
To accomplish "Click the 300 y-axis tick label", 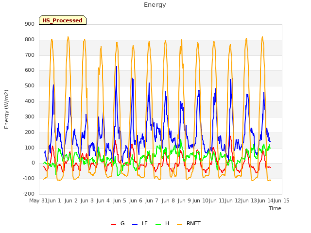I will pos(30,116).
